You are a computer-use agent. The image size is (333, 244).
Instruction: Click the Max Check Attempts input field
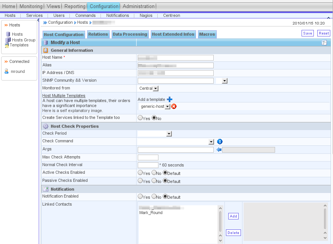[x=148, y=157]
